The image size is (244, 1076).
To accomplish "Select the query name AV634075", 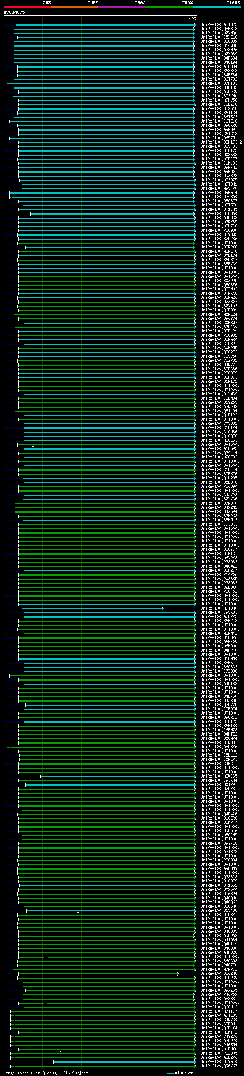I will pos(14,12).
